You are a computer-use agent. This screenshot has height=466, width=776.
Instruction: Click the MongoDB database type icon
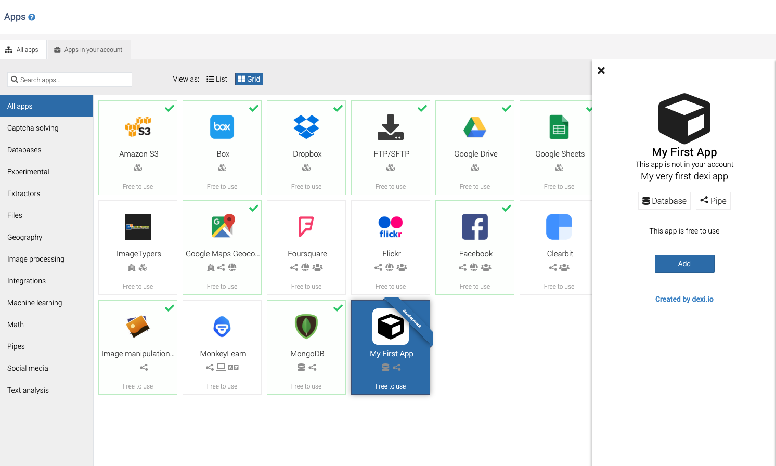(301, 367)
